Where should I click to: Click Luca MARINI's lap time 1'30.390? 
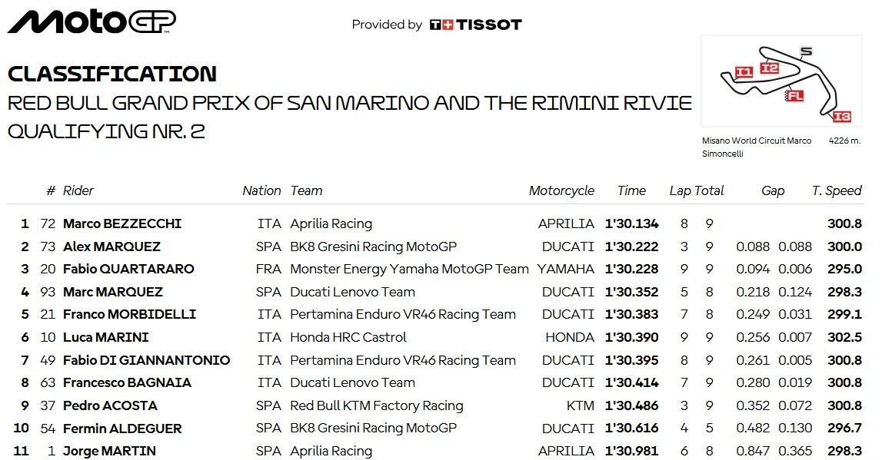[631, 338]
